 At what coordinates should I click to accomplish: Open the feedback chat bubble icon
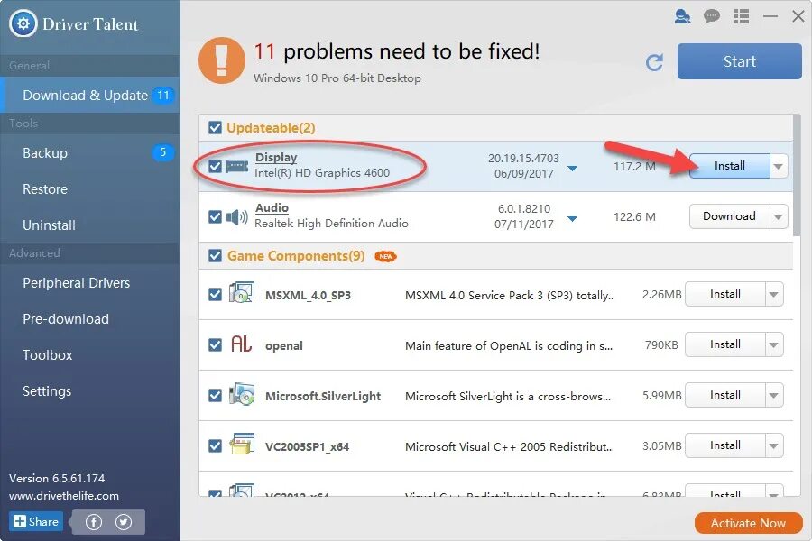tap(712, 16)
